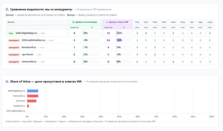
Task: Select the "Giga" column header
Action: pyautogui.click(x=200, y=22)
